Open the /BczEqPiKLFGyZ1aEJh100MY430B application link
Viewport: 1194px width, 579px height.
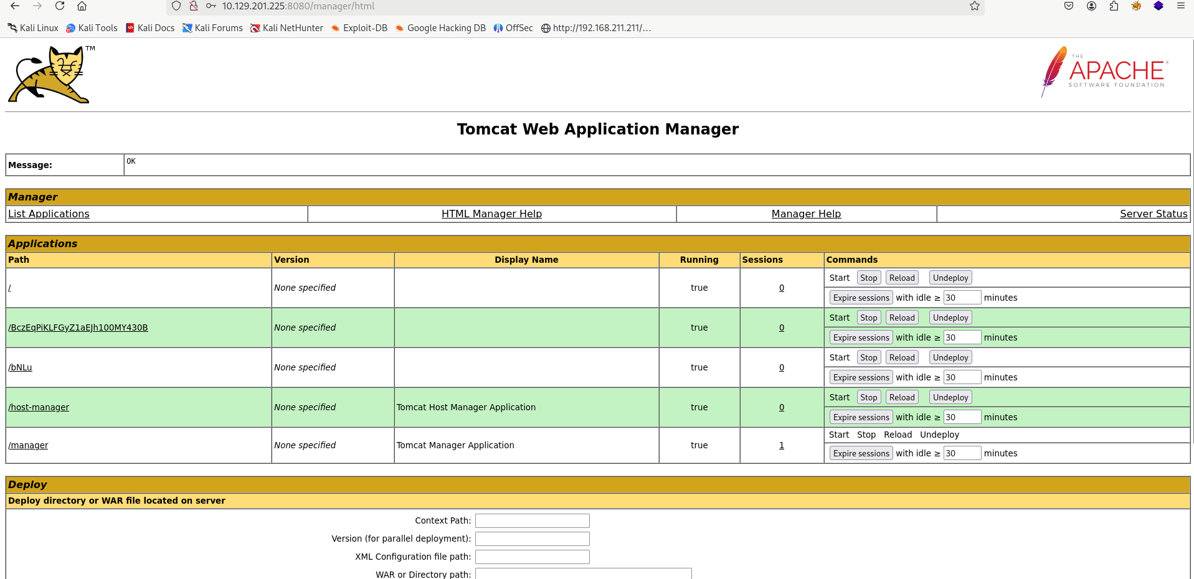(x=78, y=327)
